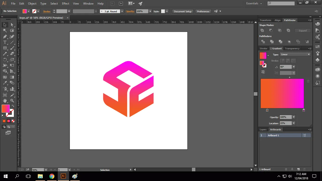This screenshot has width=322, height=181.
Task: Select the Lasso tool
Action: click(x=12, y=30)
